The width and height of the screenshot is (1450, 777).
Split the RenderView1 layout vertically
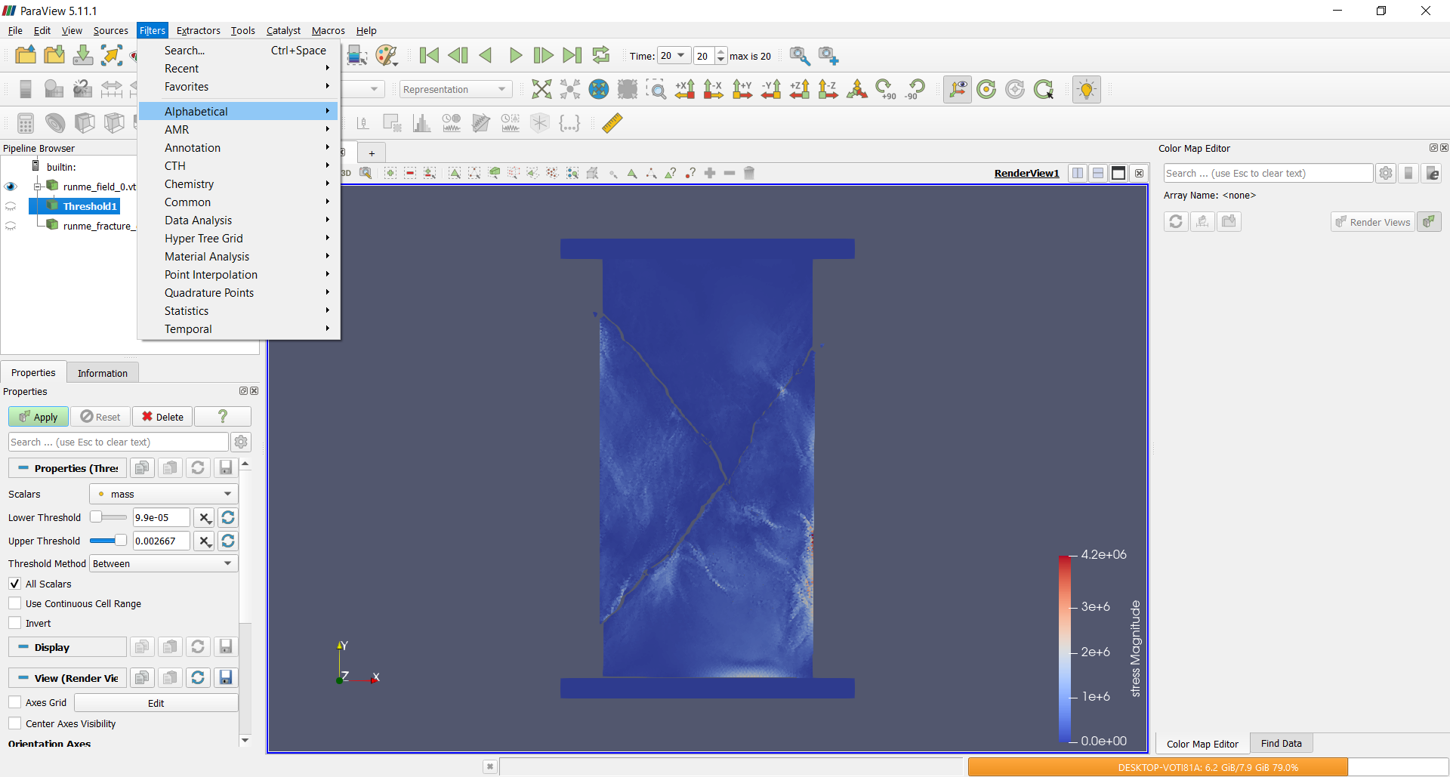tap(1098, 173)
